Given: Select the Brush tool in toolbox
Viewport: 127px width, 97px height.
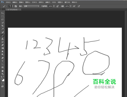Looking at the screenshot, I should 3,35.
